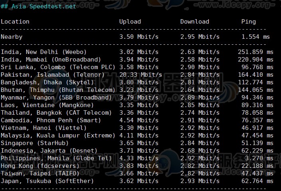The width and height of the screenshot is (281, 191).
Task: Select 'Pakistan, Islamabad (Telenor)' location
Action: pyautogui.click(x=53, y=75)
